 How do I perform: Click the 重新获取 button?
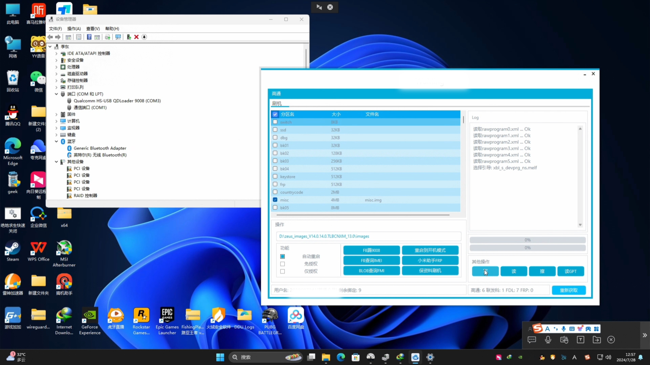click(569, 290)
